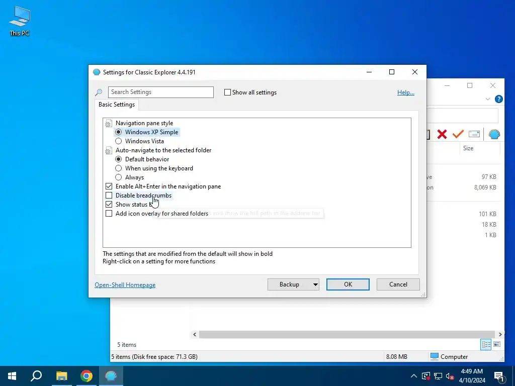Focus the Search Settings input field
The image size is (515, 386).
(160, 92)
